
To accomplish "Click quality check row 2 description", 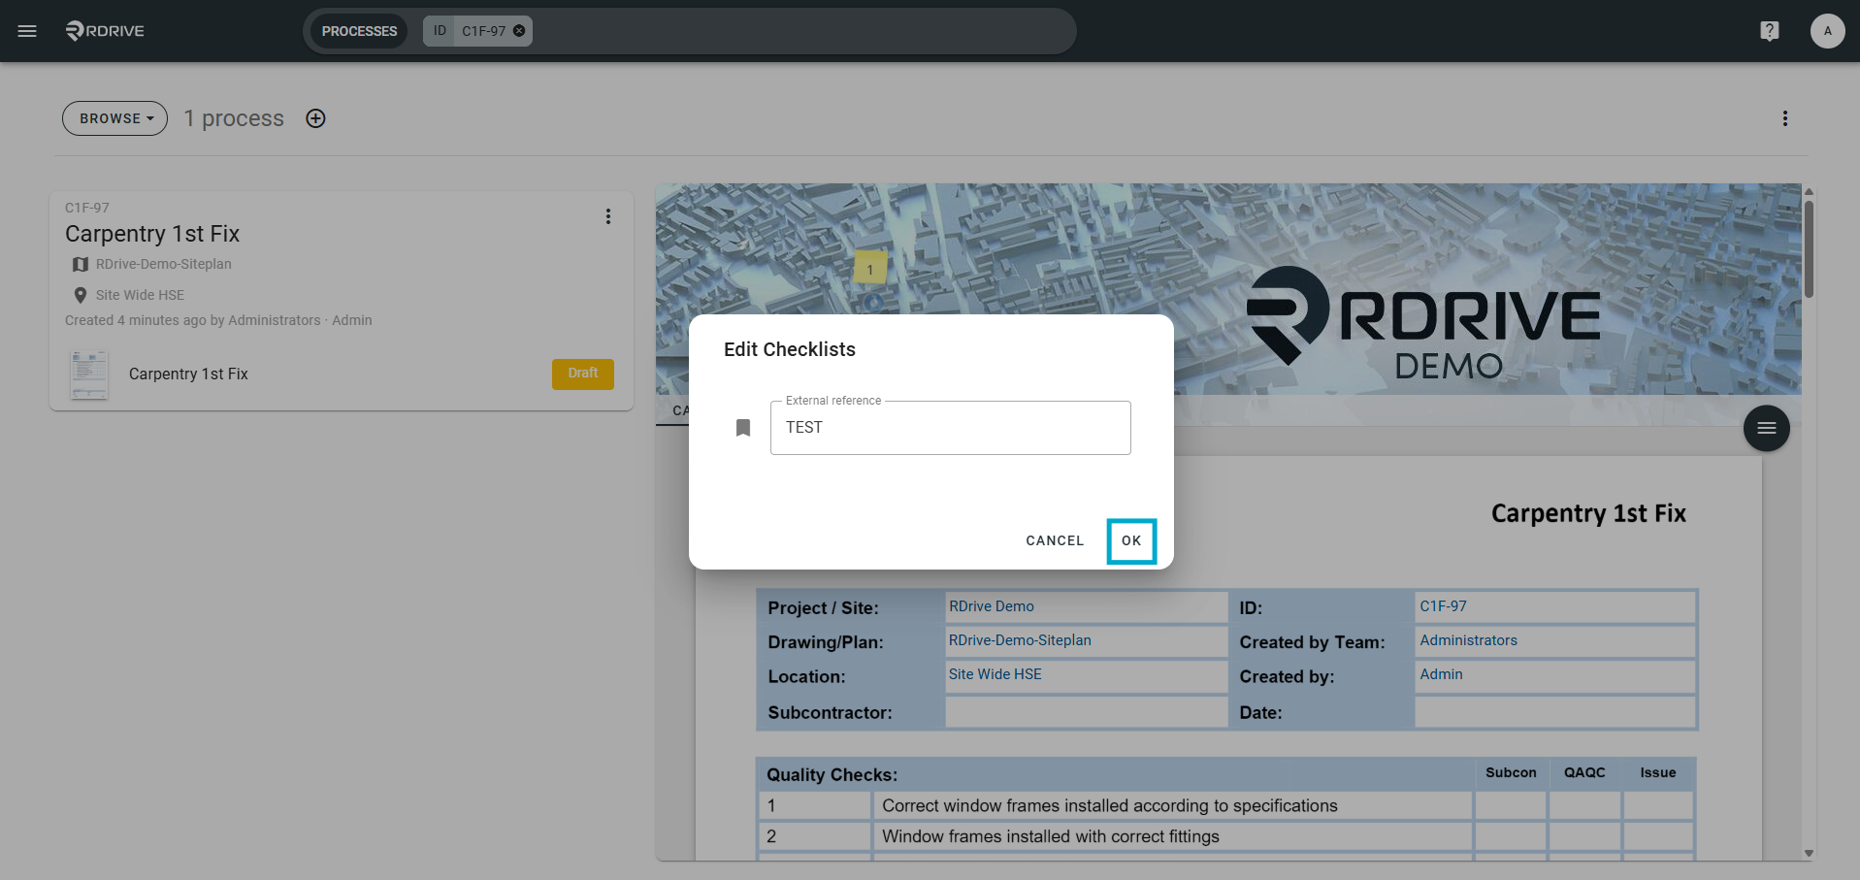I will 1051,836.
